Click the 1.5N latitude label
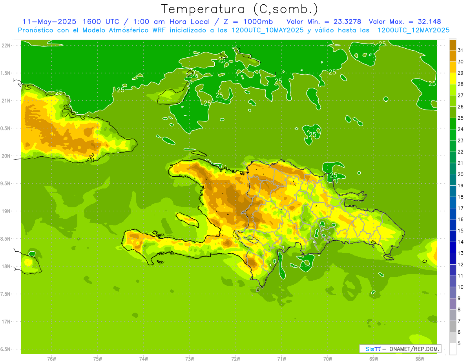471x364 pixels. pyautogui.click(x=6, y=73)
